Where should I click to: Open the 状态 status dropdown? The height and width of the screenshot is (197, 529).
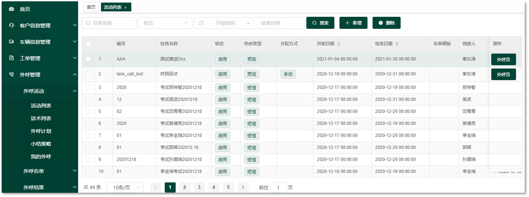pyautogui.click(x=165, y=23)
